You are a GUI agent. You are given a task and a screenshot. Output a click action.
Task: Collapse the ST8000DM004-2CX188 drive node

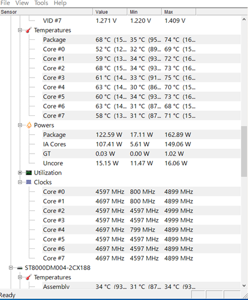coord(11,268)
